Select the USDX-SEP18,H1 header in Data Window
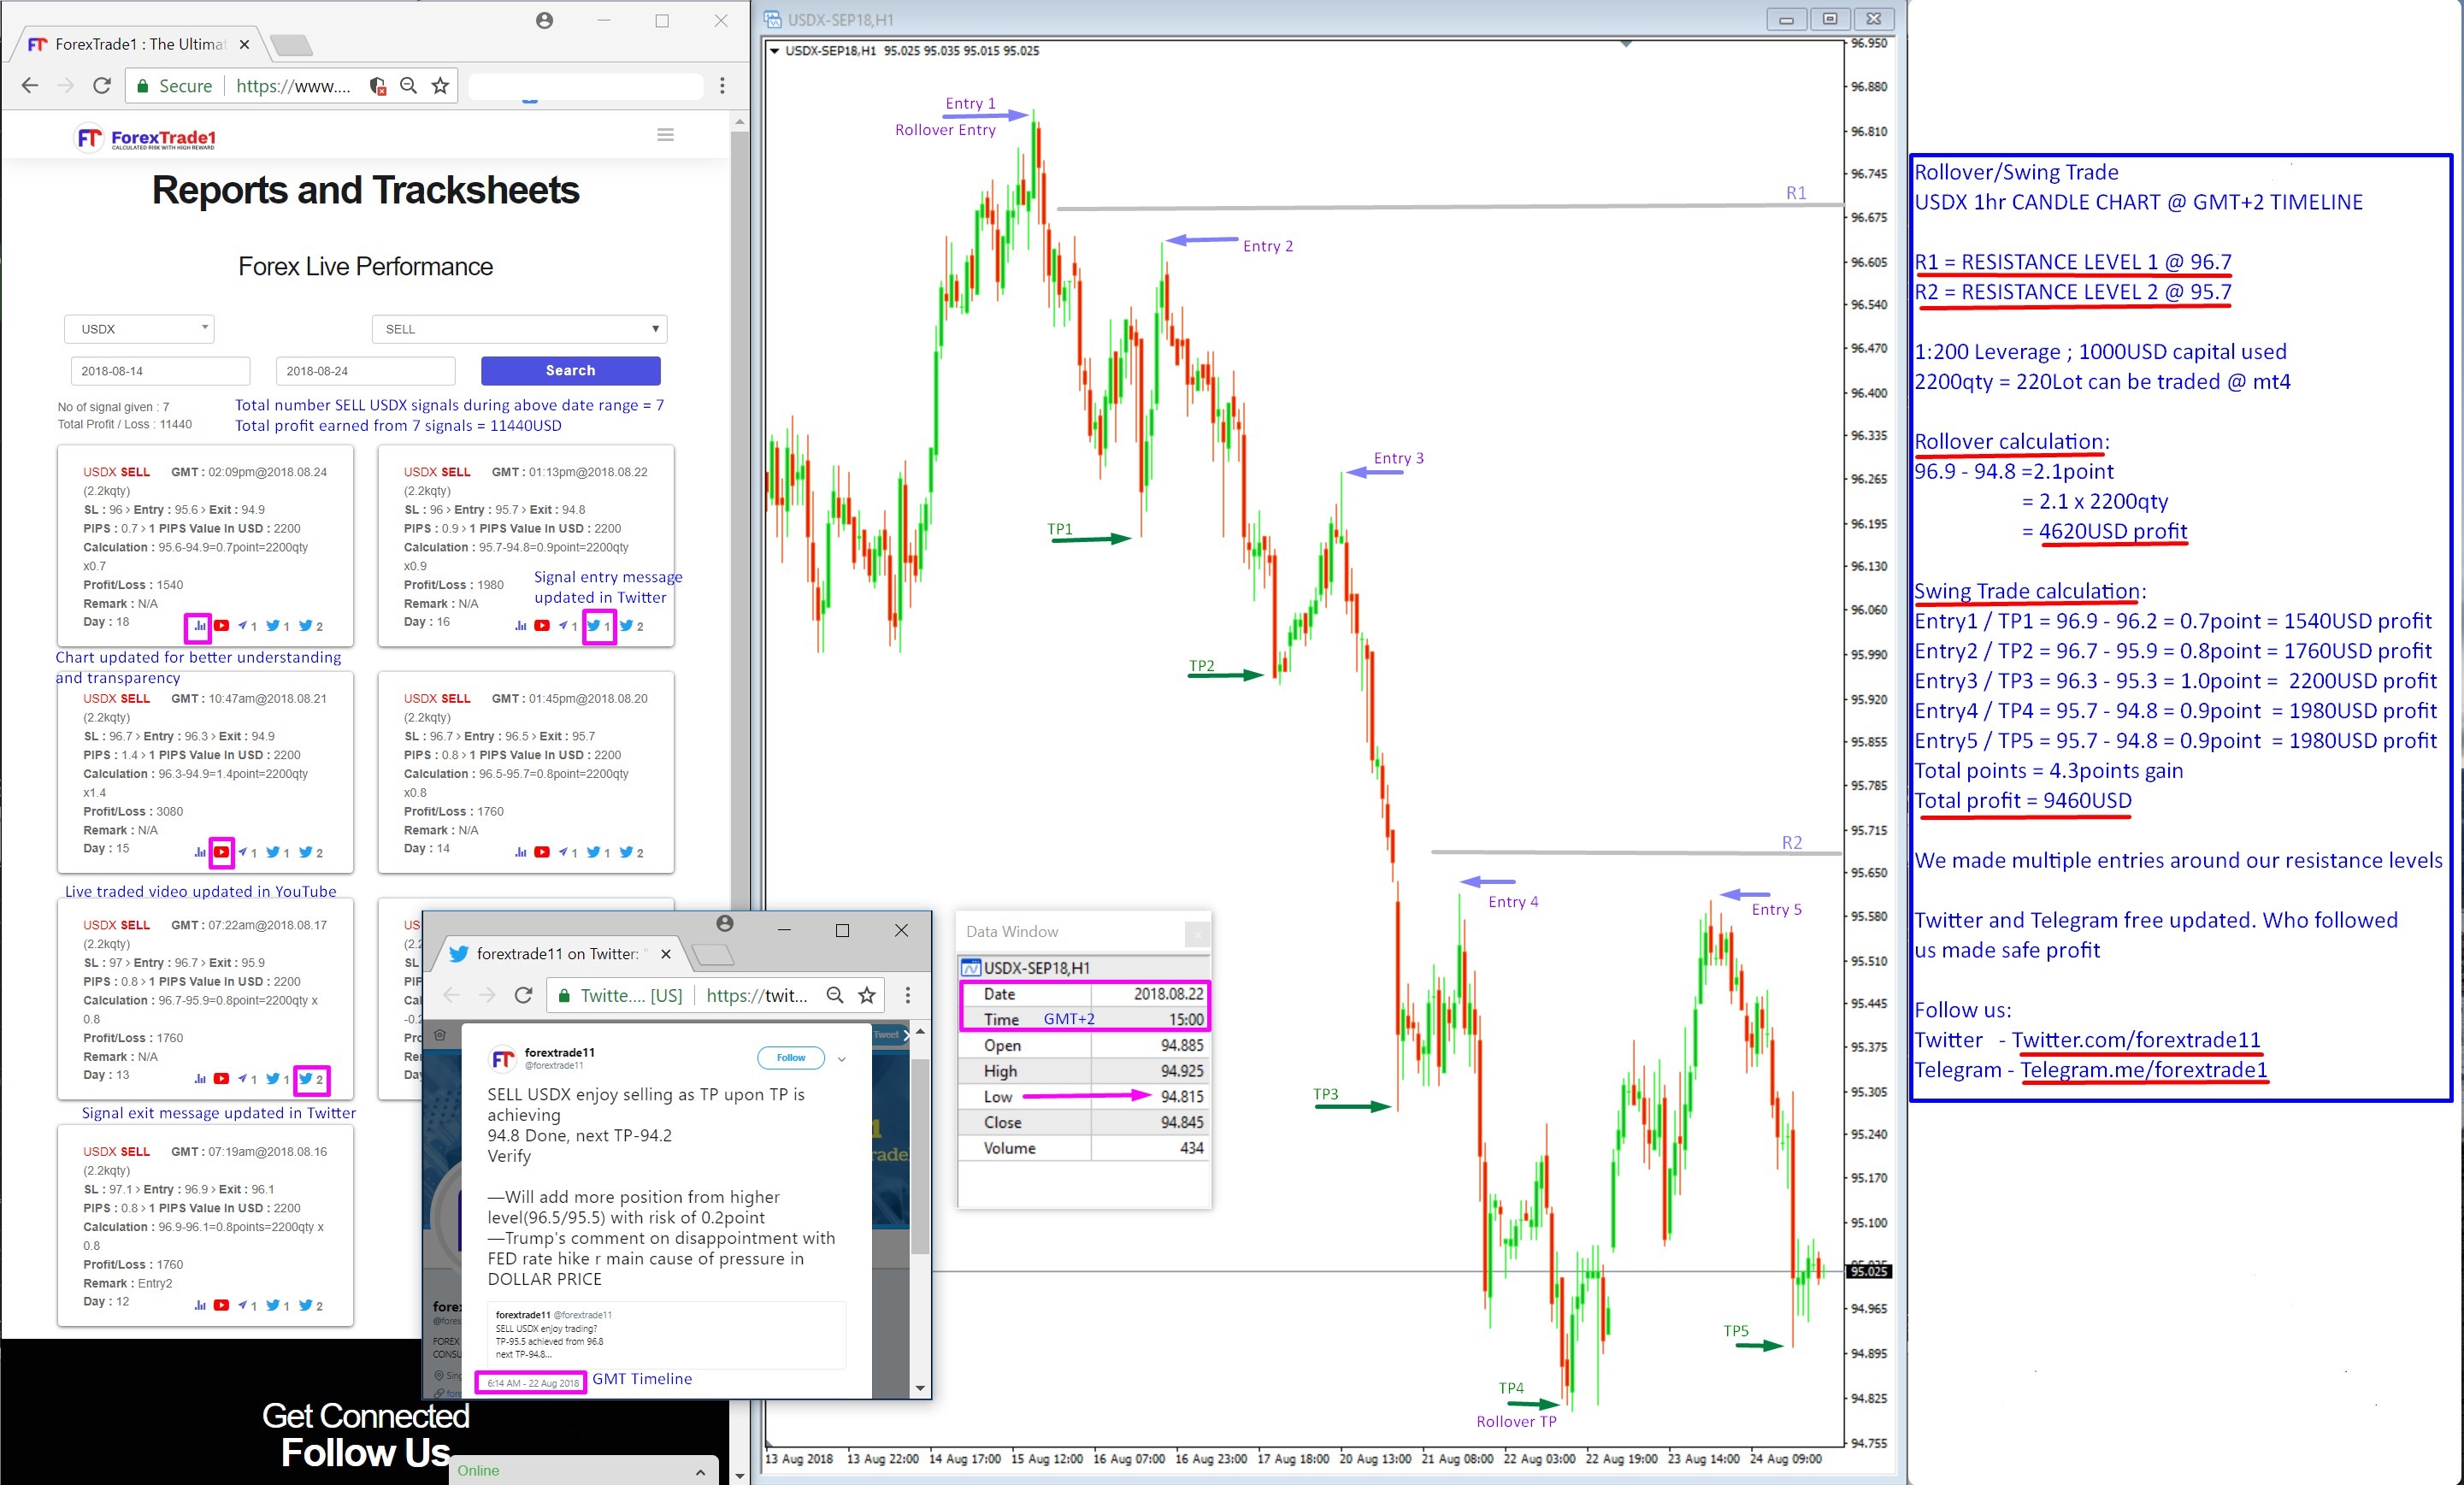Image resolution: width=2464 pixels, height=1485 pixels. point(1084,968)
